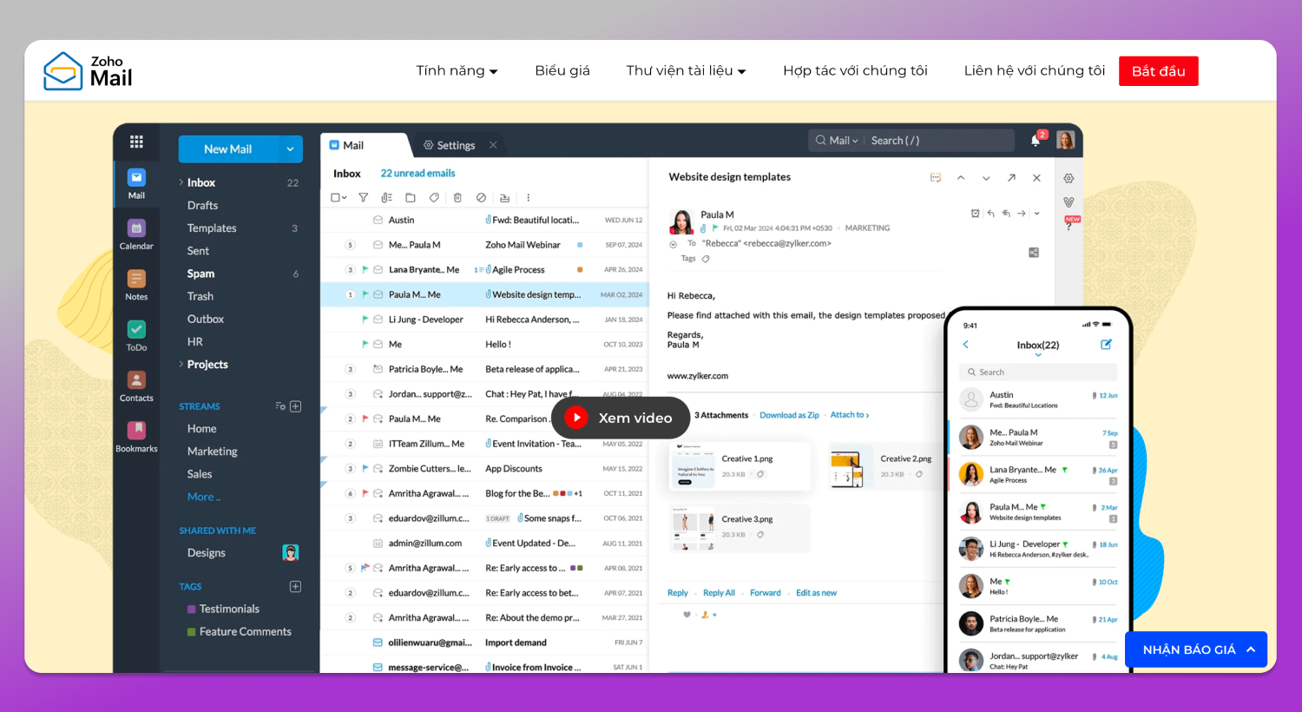Click the share icon in email pane
Viewport: 1302px width, 712px height.
[1034, 253]
